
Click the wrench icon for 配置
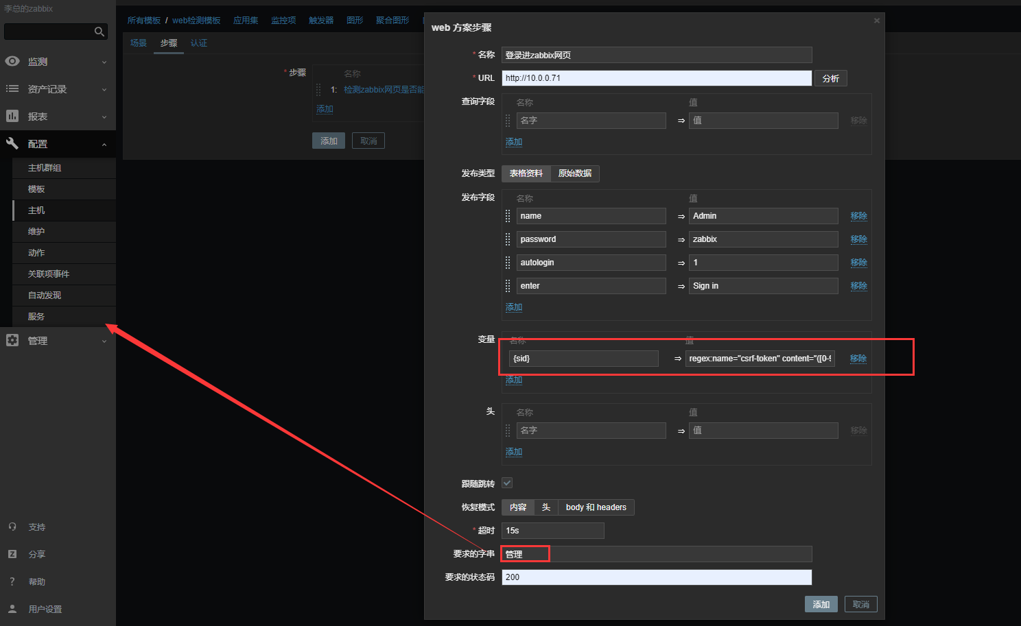[12, 143]
